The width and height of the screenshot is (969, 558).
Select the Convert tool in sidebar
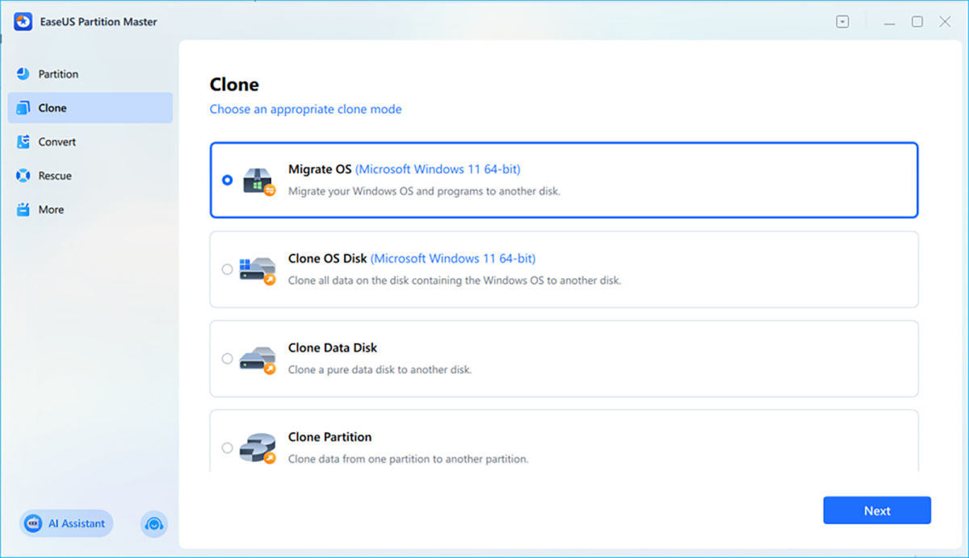point(57,141)
